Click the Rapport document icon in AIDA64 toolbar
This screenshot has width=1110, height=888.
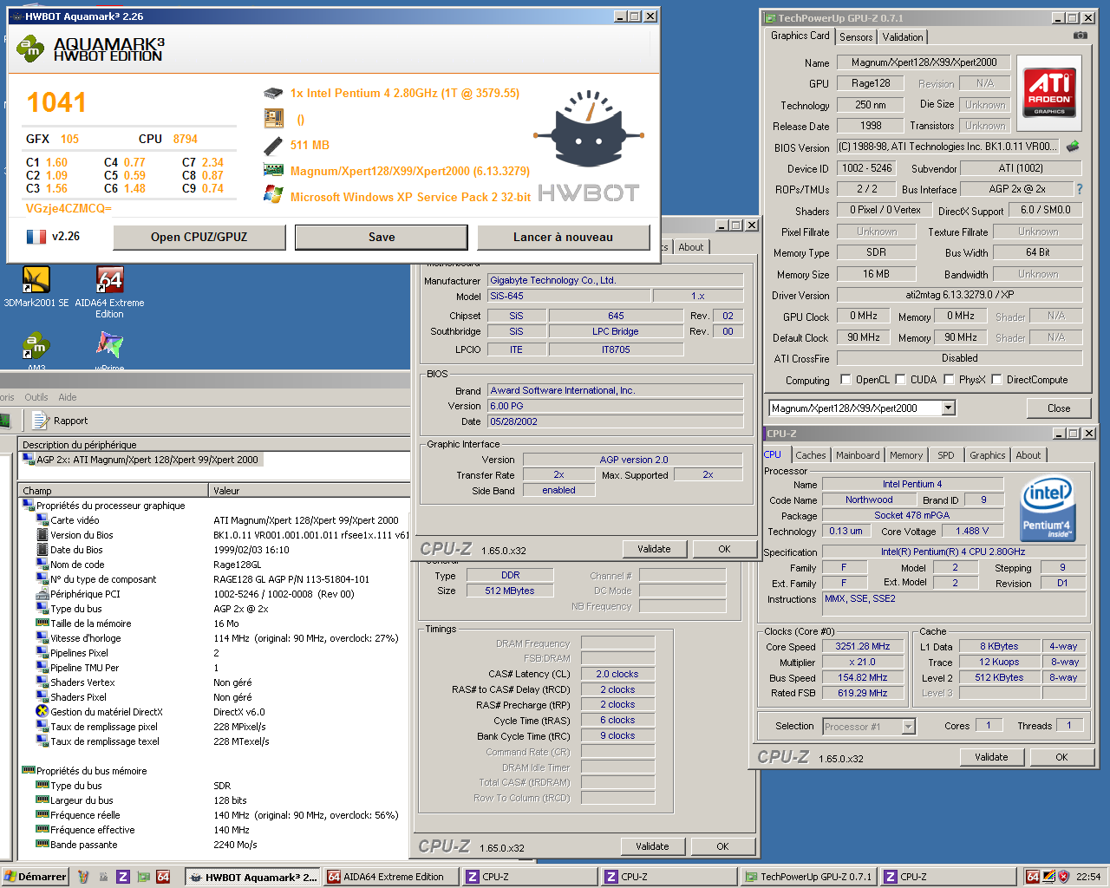(x=39, y=421)
